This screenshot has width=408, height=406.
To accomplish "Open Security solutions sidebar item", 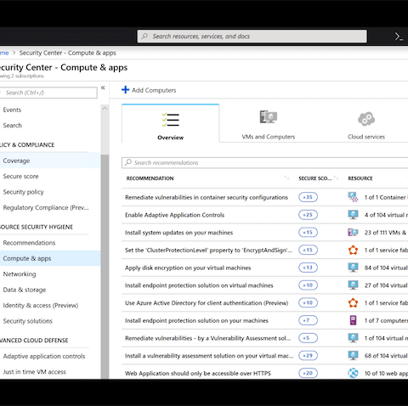I will 28,321.
